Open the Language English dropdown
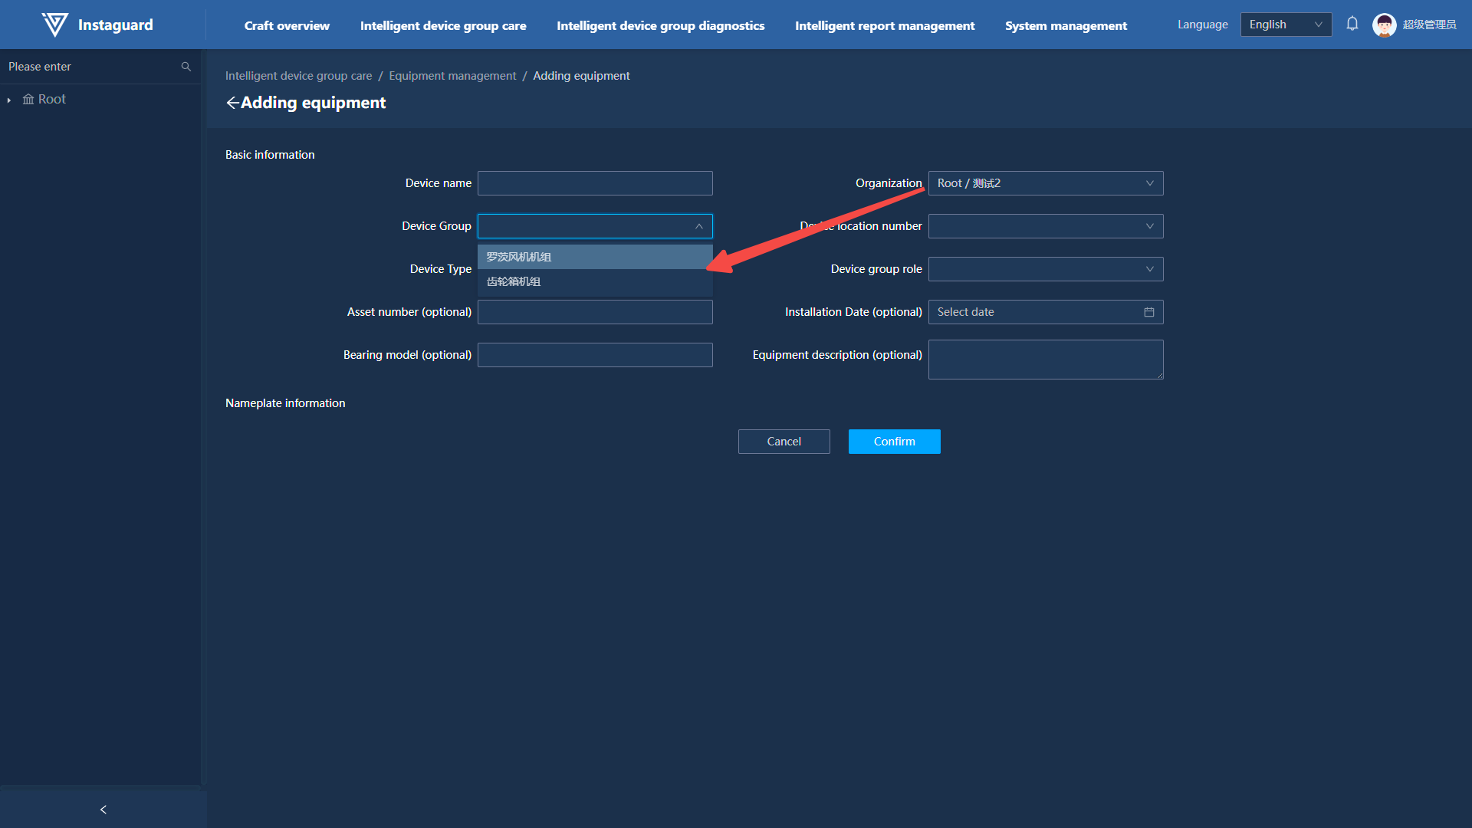 coord(1285,25)
